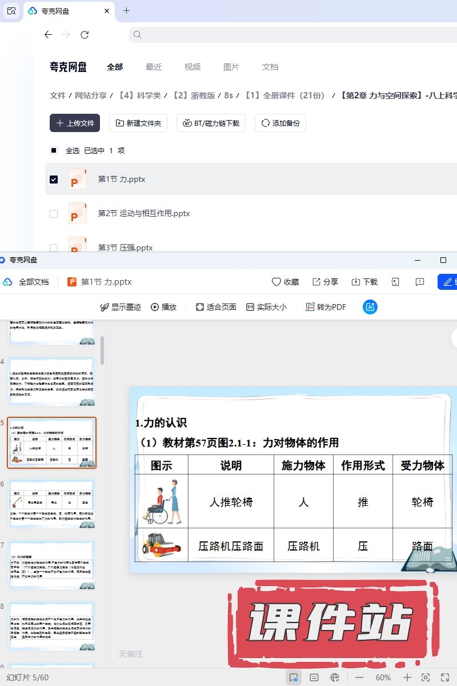Click the 60% zoom level indicator
Screen dimensions: 457x686
pyautogui.click(x=383, y=677)
